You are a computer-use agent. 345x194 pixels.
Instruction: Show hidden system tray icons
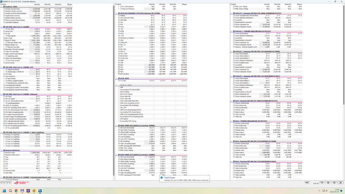[319, 191]
